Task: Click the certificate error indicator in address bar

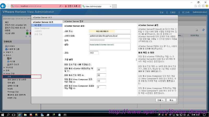Action: (x=71, y=6)
